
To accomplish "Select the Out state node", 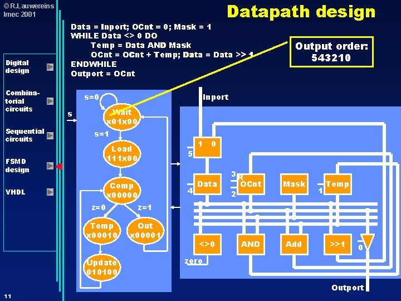I will pyautogui.click(x=145, y=231).
